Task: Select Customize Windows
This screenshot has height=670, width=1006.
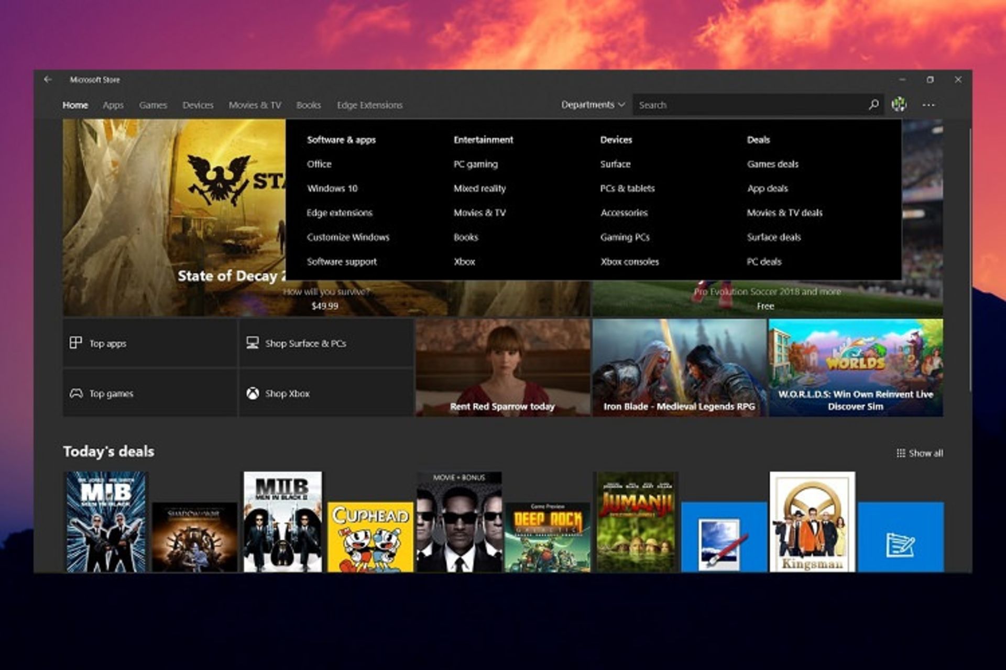Action: click(348, 237)
